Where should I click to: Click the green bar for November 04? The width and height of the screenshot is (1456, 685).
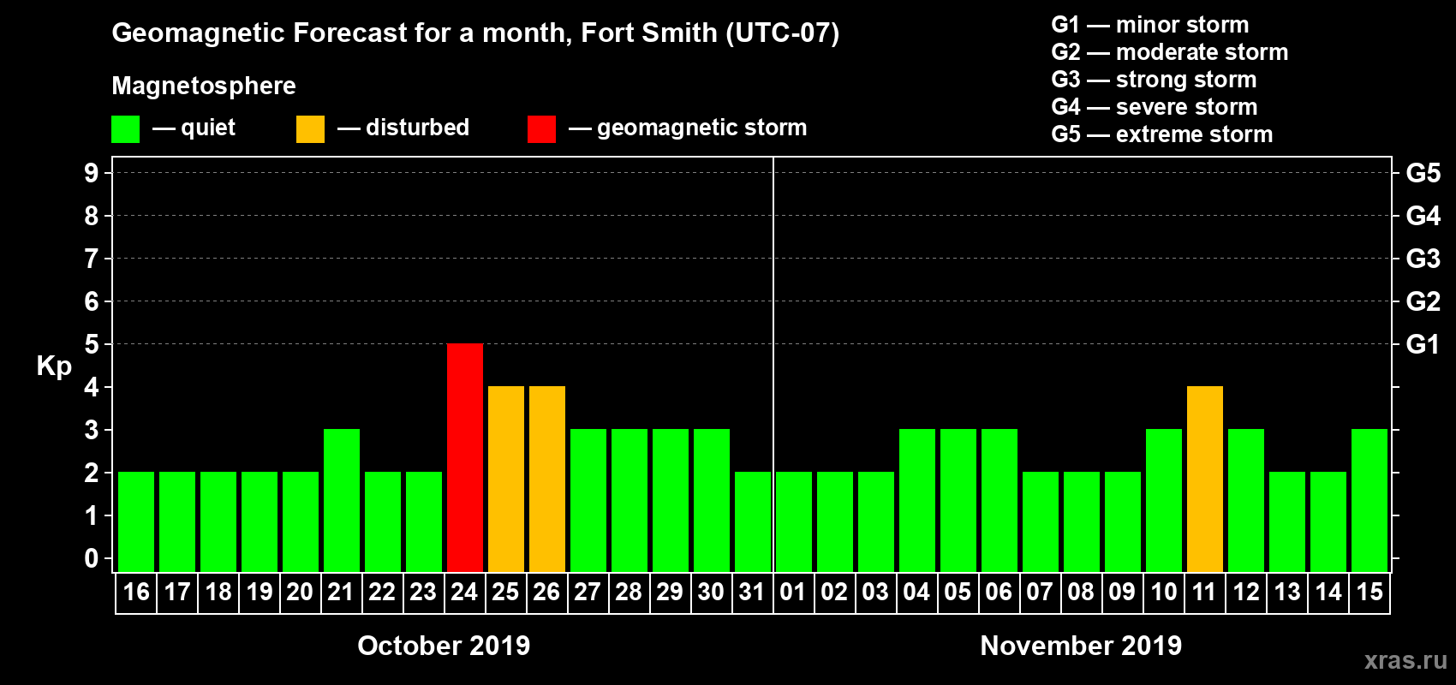coord(917,501)
